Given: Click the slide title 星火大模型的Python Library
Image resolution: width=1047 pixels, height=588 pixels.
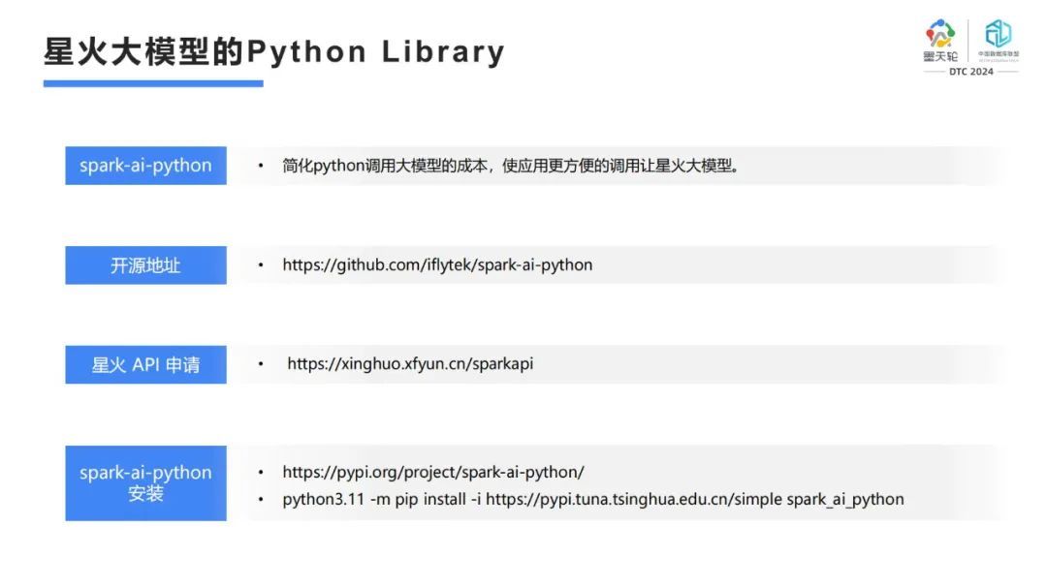Looking at the screenshot, I should pyautogui.click(x=274, y=52).
